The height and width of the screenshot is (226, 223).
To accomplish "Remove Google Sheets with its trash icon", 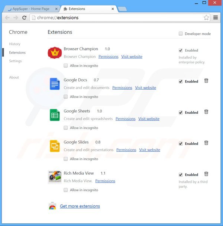I will [x=206, y=112].
